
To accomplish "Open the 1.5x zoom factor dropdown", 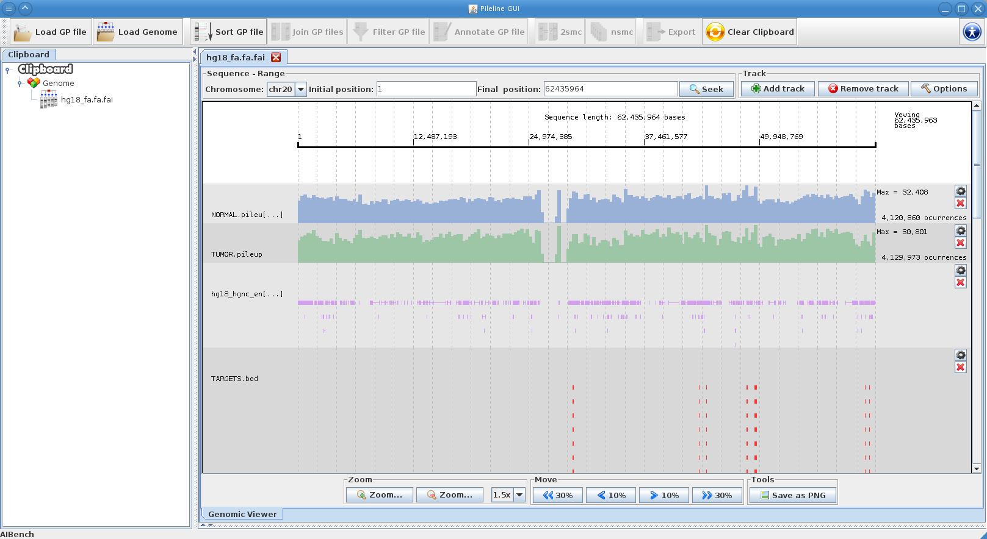I will [519, 495].
